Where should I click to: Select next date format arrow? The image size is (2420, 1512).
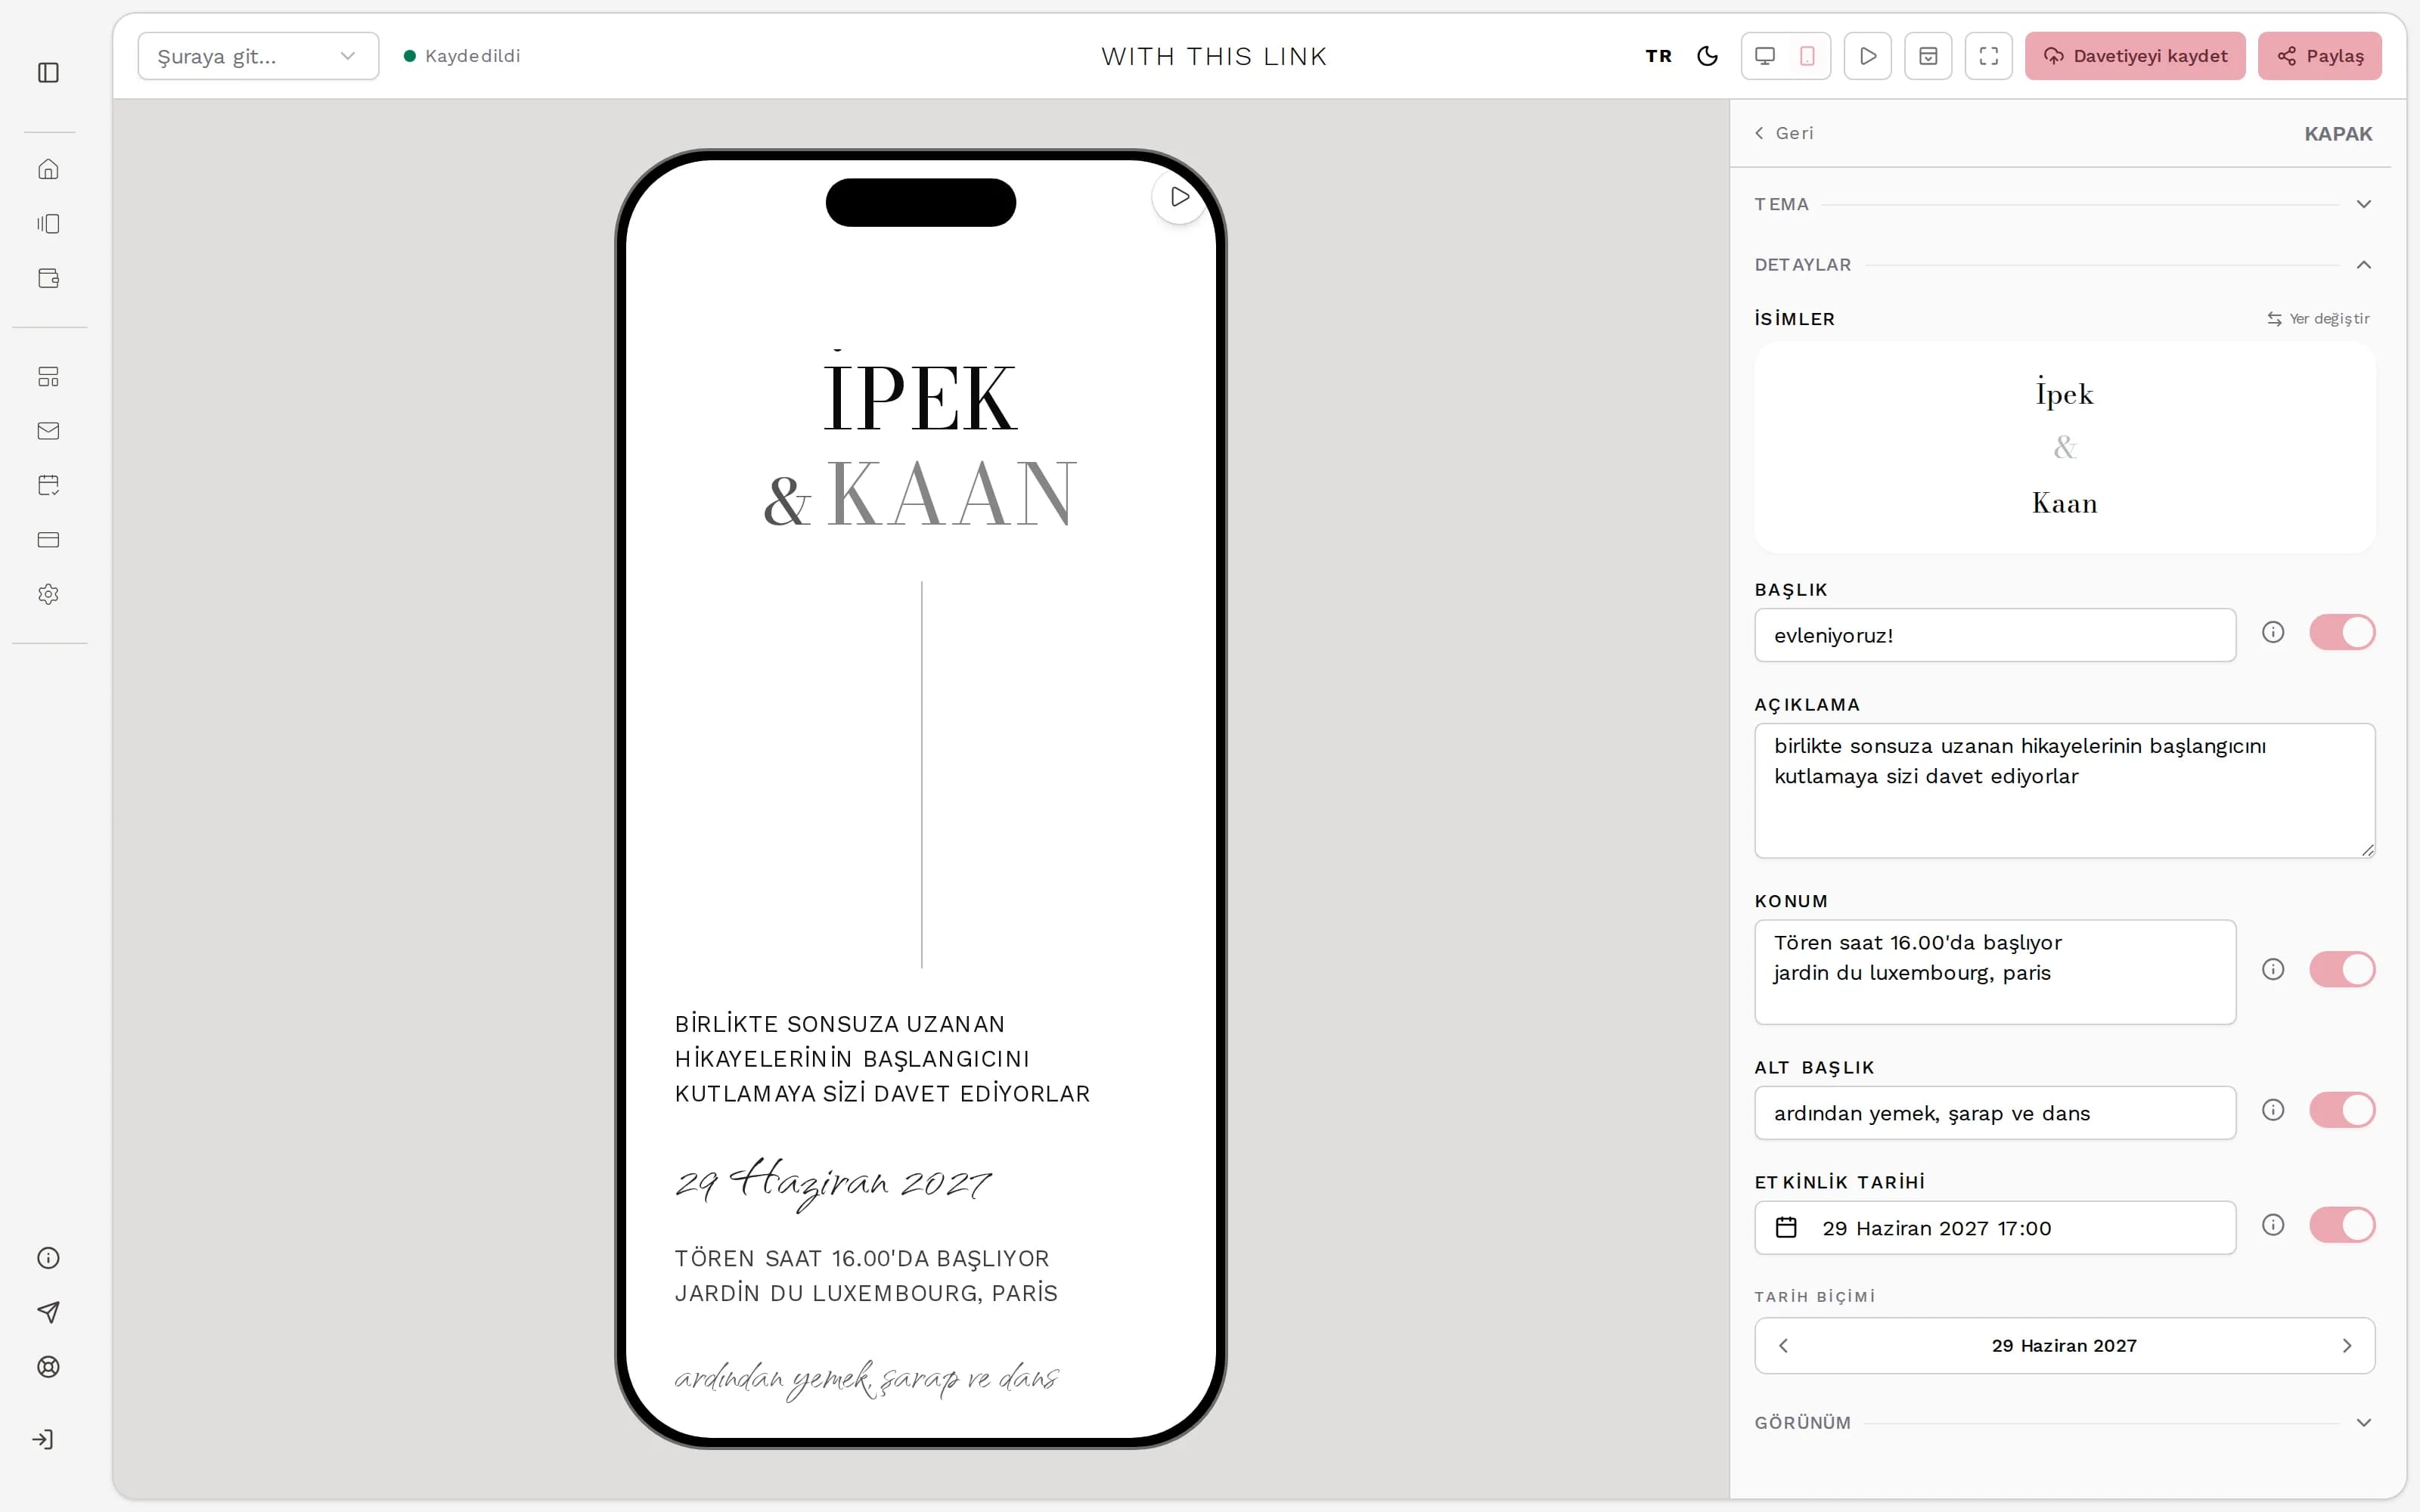tap(2346, 1346)
